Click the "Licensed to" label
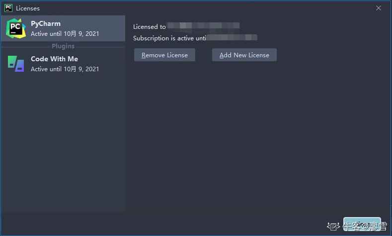This screenshot has width=392, height=236. 150,27
